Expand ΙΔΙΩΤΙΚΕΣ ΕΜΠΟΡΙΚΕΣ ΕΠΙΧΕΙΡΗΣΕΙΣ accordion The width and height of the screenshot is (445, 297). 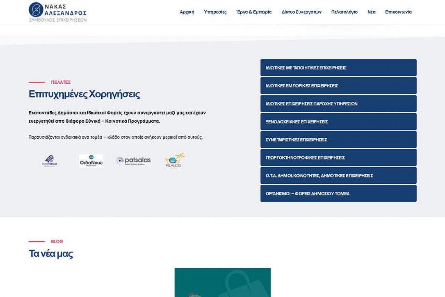(x=338, y=86)
